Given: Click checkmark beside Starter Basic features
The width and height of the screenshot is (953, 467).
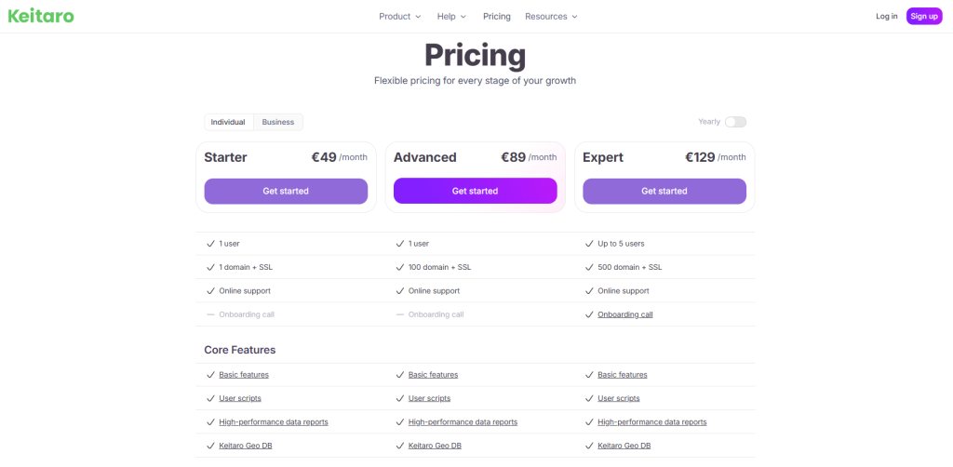Looking at the screenshot, I should 211,375.
